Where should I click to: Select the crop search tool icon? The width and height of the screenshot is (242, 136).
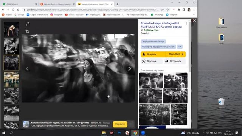pyautogui.click(x=27, y=31)
